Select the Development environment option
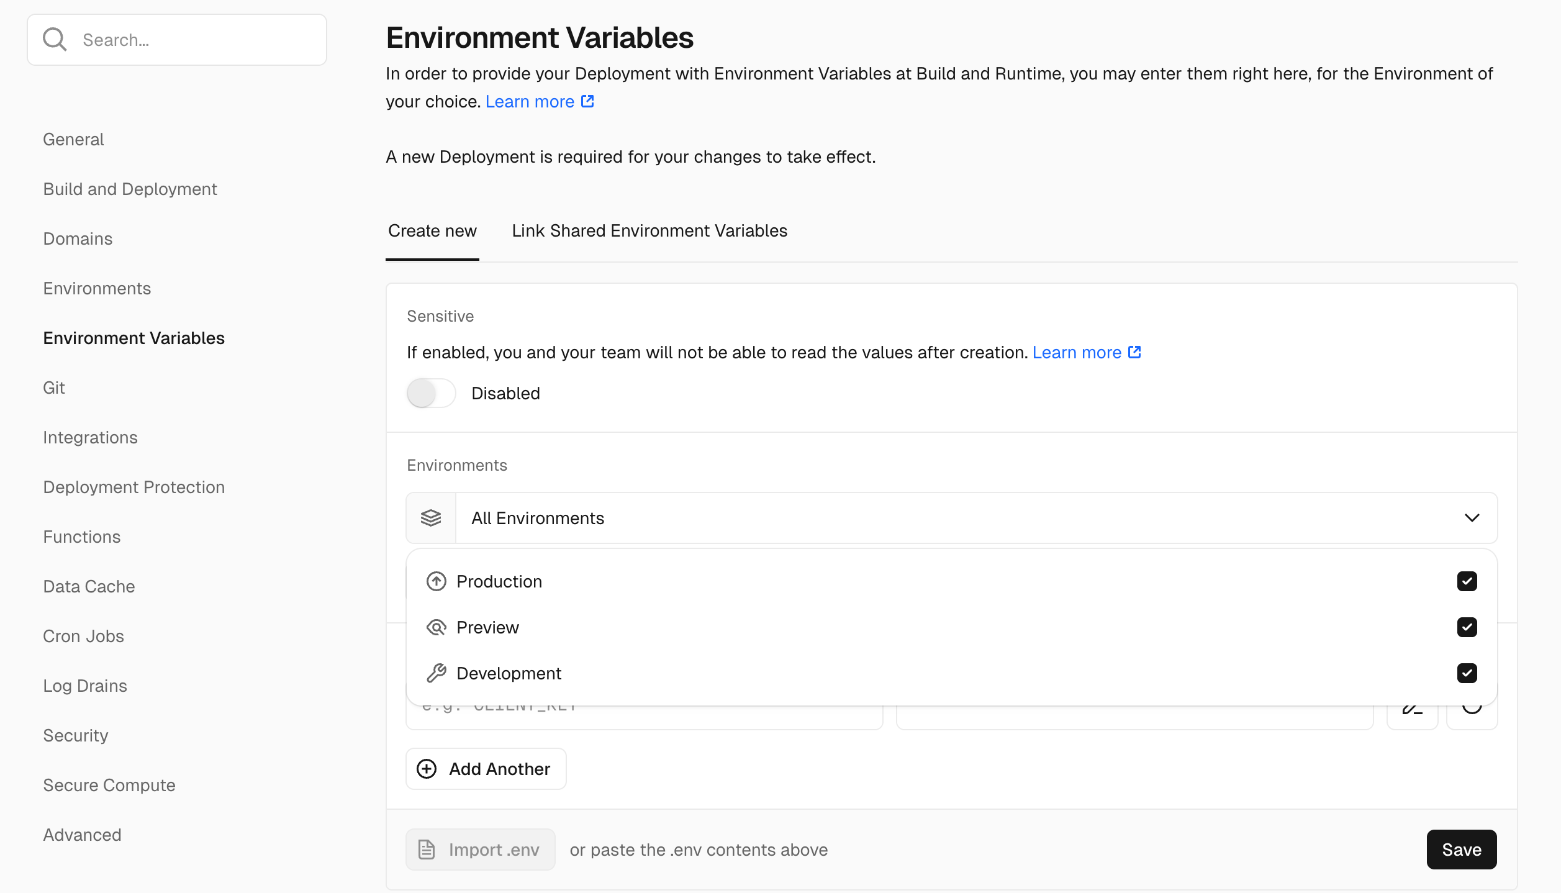1561x893 pixels. tap(952, 673)
